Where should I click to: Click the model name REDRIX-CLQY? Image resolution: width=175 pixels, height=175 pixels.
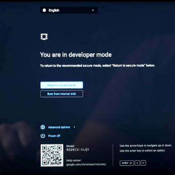(x=78, y=150)
